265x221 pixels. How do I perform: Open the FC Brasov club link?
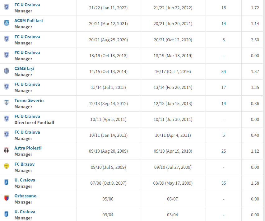pyautogui.click(x=25, y=164)
